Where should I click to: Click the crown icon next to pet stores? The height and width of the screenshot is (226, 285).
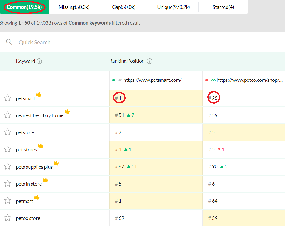(x=41, y=146)
